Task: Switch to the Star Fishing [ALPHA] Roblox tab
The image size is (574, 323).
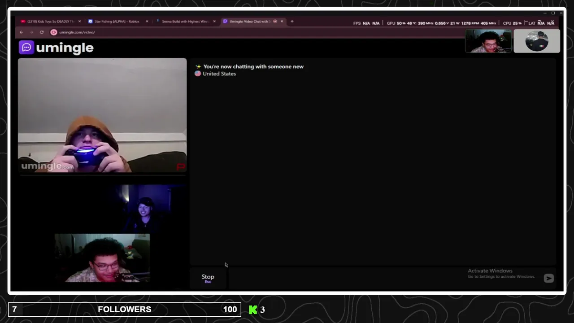Action: coord(117,21)
